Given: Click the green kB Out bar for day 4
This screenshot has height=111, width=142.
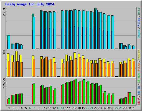Looking at the screenshot, I should pyautogui.click(x=22, y=99).
